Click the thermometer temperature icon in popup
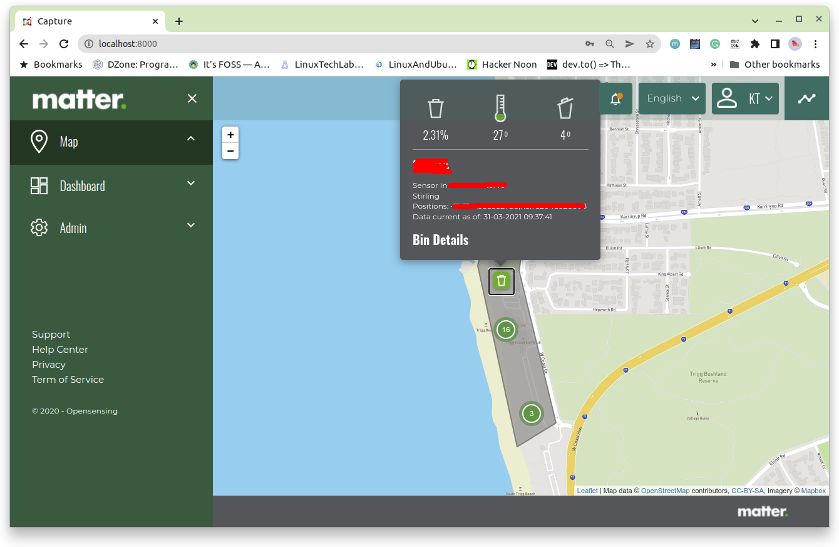The width and height of the screenshot is (839, 547). [500, 108]
